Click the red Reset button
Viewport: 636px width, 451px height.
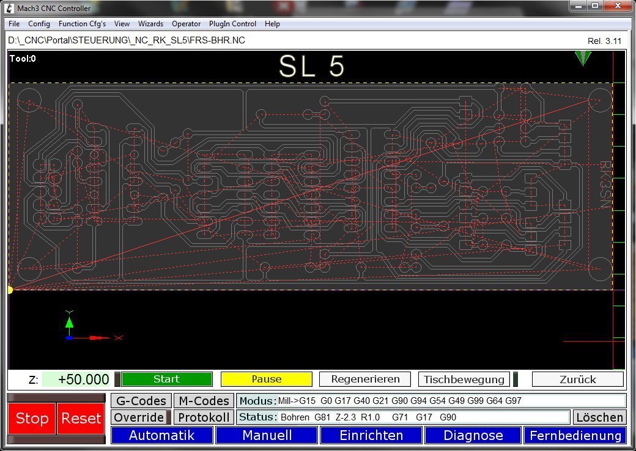81,418
